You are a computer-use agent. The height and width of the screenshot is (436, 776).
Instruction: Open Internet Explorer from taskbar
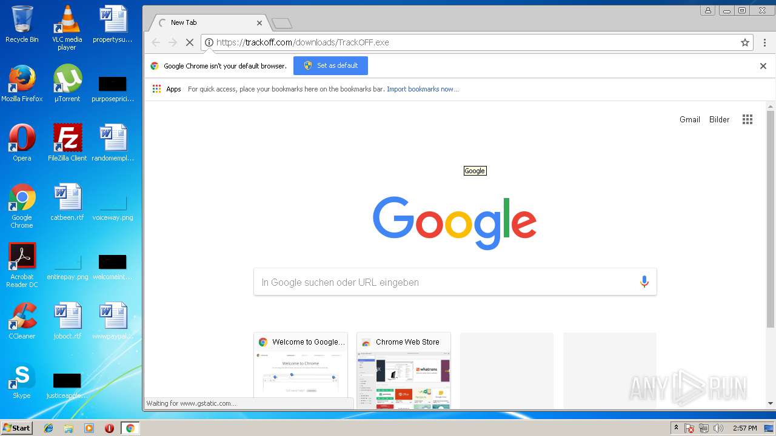coord(48,428)
